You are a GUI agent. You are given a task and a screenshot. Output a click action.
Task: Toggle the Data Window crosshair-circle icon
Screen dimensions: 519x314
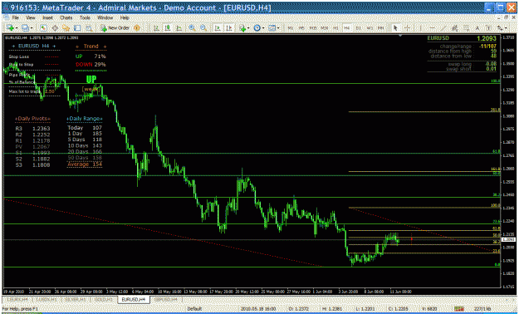pyautogui.click(x=55, y=28)
